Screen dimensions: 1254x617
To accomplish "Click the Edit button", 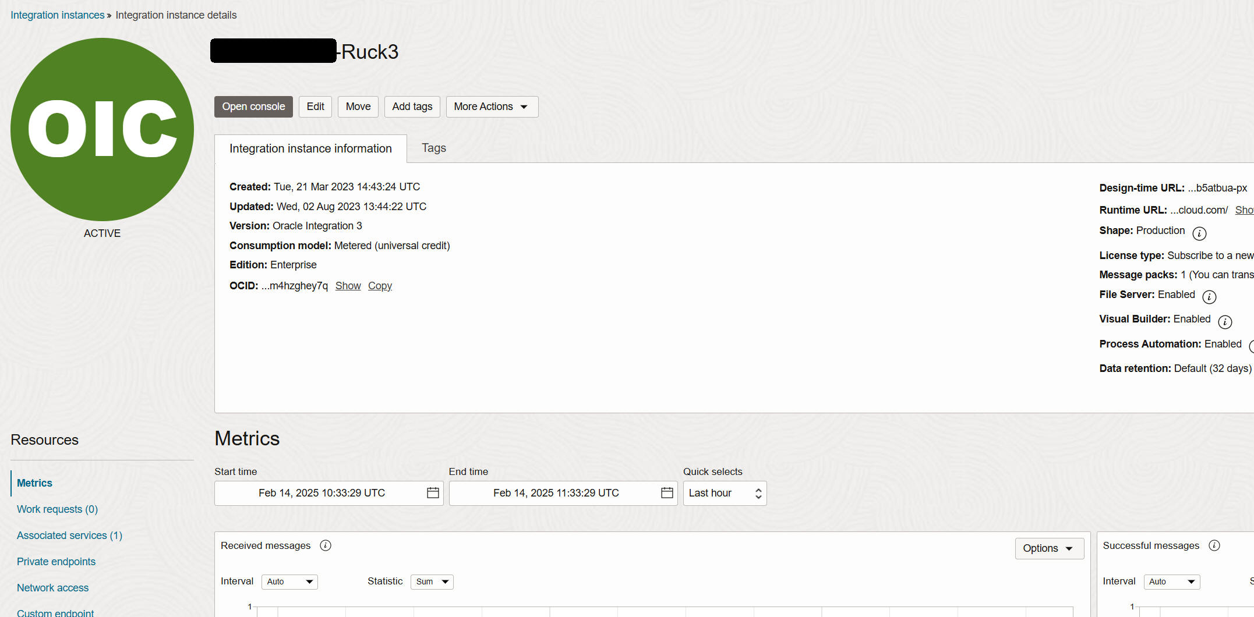I will coord(315,107).
